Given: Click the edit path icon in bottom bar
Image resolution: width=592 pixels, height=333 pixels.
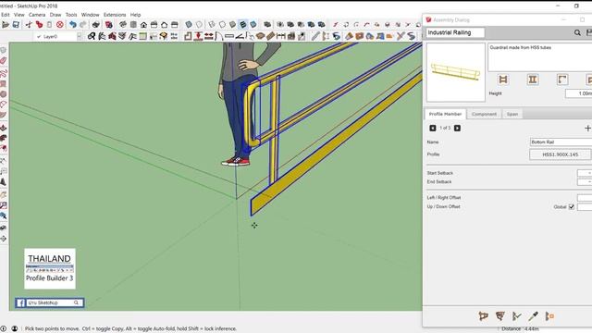Looking at the screenshot, I should [516, 316].
